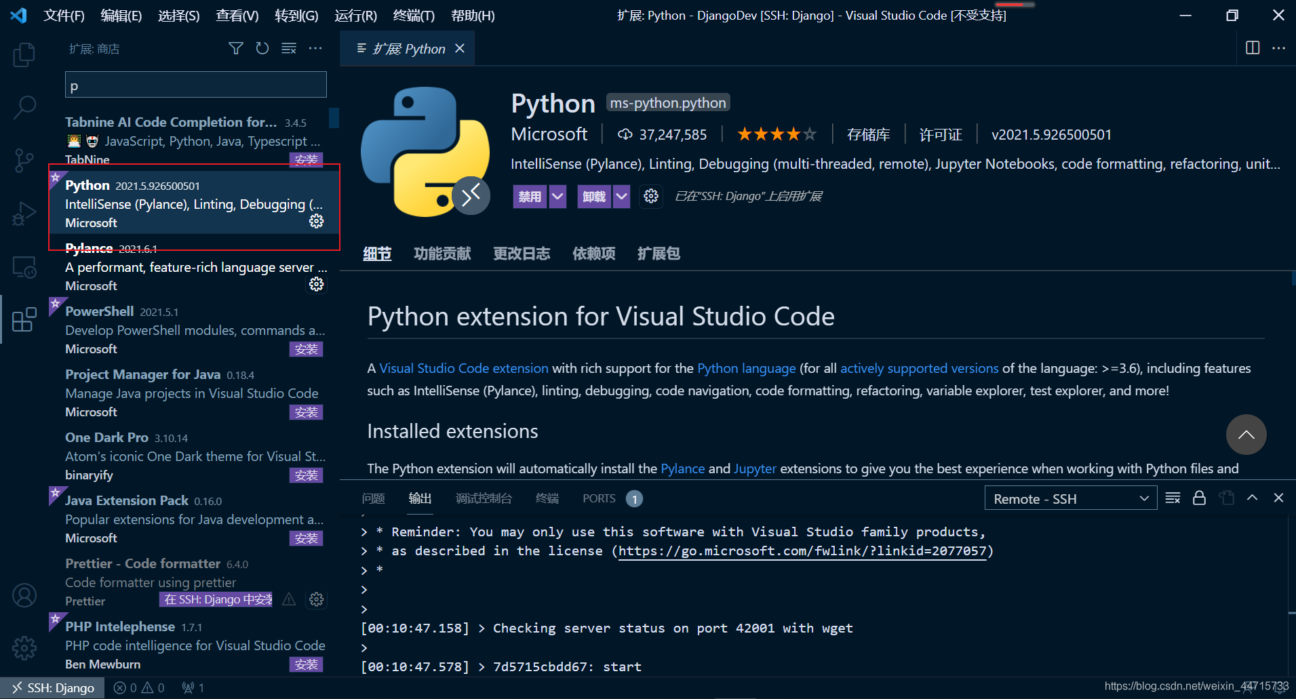Open the Pylance extension gear settings
The height and width of the screenshot is (699, 1296).
317,284
